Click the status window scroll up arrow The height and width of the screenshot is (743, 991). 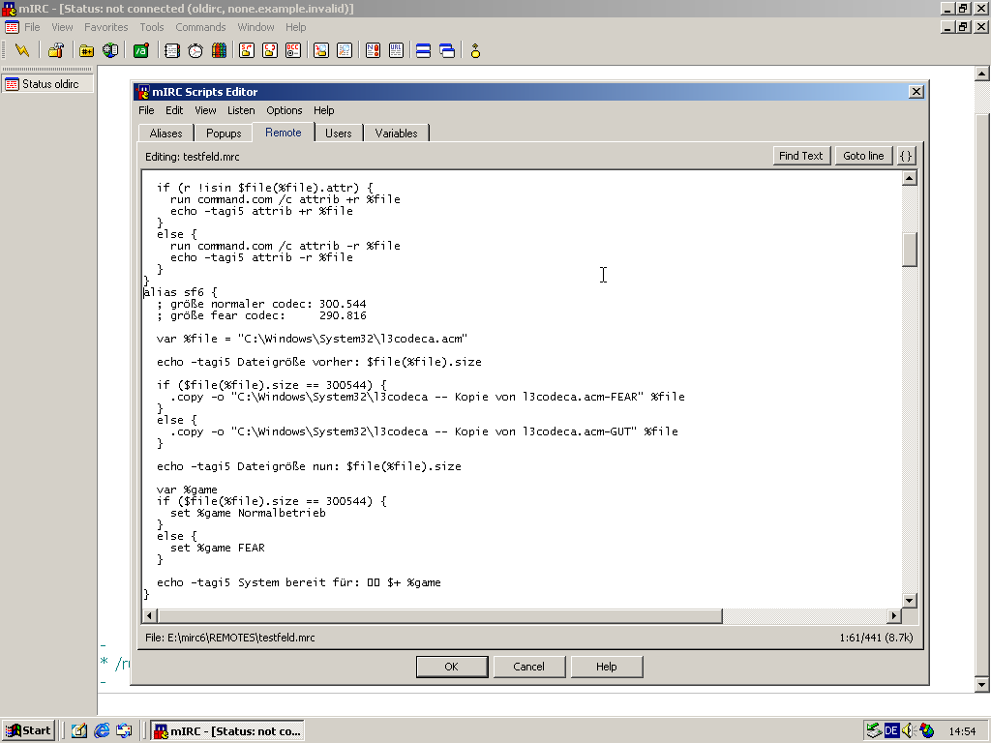click(x=981, y=74)
